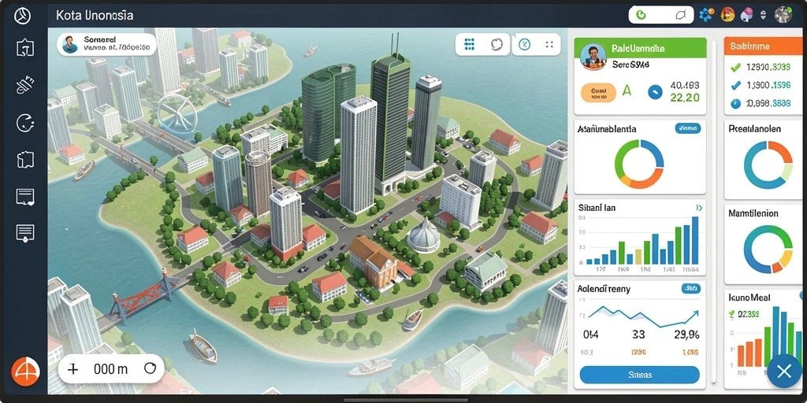Image resolution: width=807 pixels, height=403 pixels.
Task: Click the 29,9% value
Action: point(686,335)
